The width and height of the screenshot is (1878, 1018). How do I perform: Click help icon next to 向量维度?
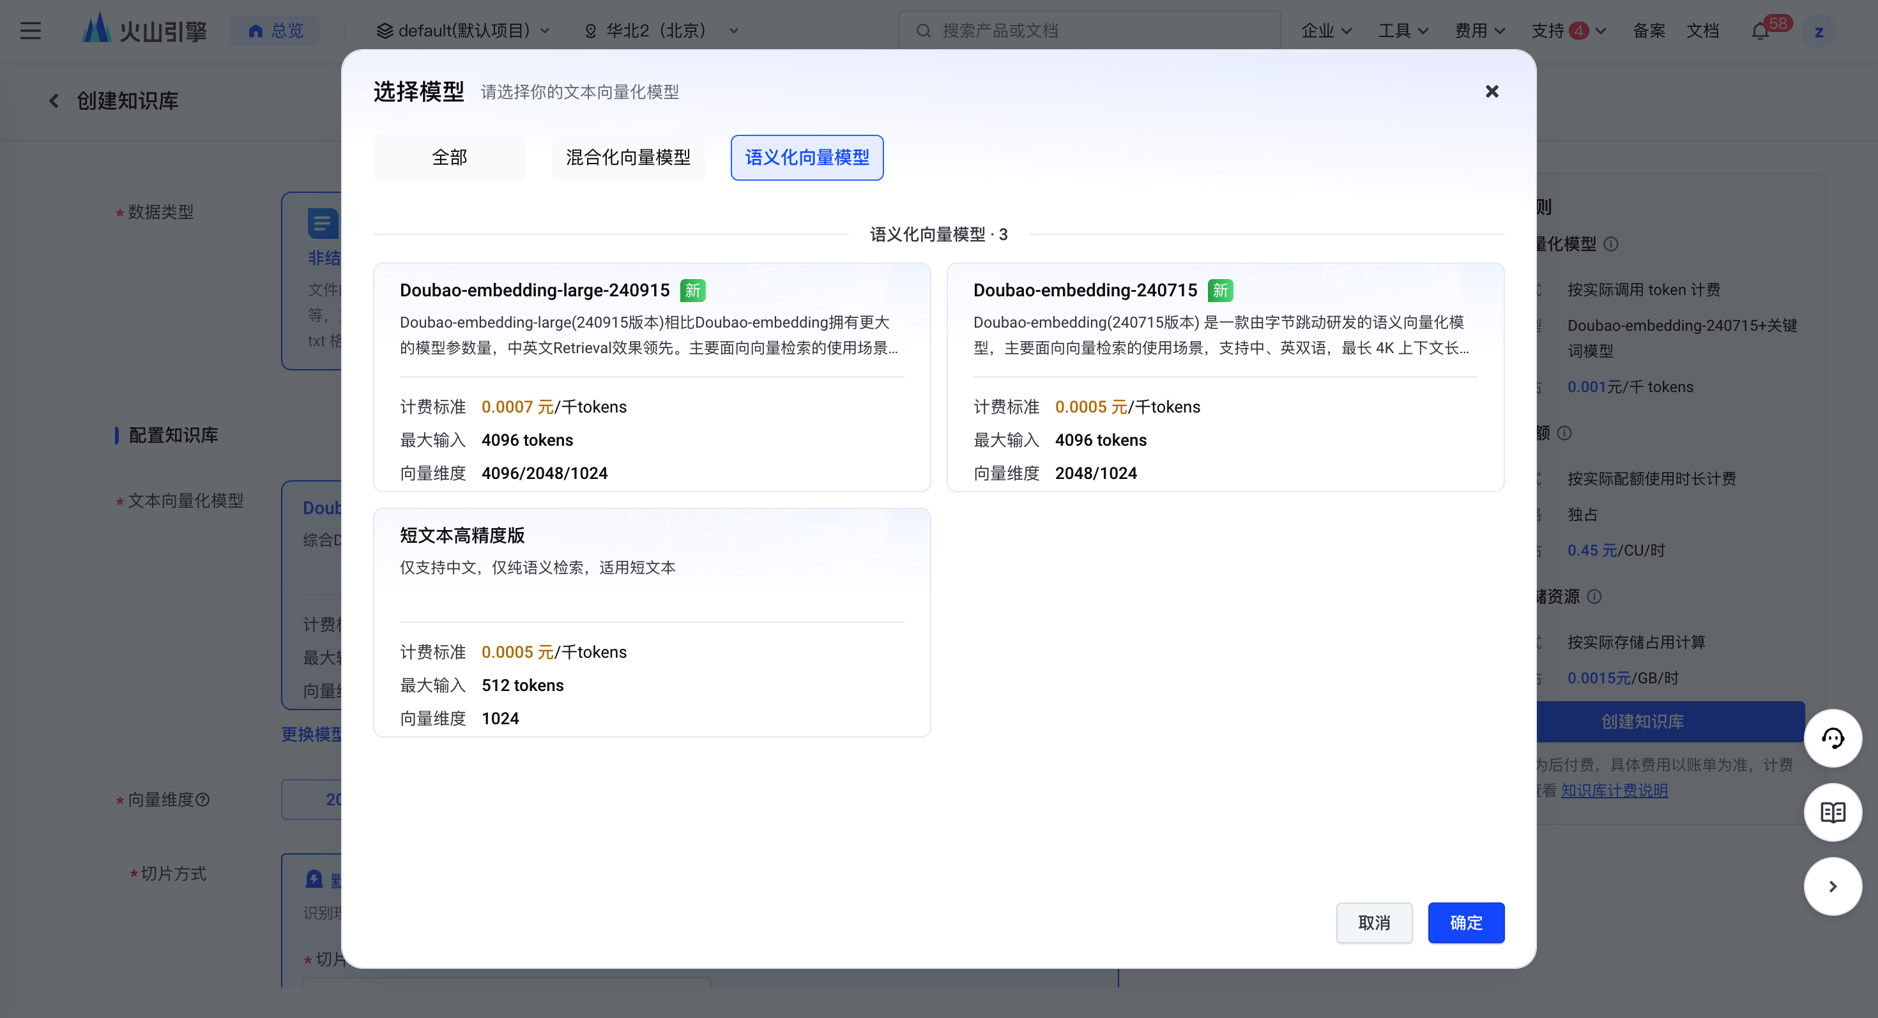(x=203, y=800)
